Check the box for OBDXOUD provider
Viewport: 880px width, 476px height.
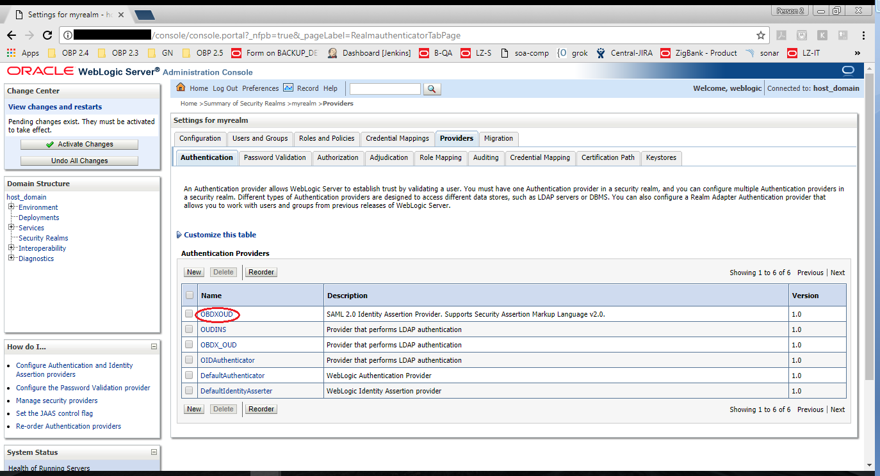pos(189,314)
